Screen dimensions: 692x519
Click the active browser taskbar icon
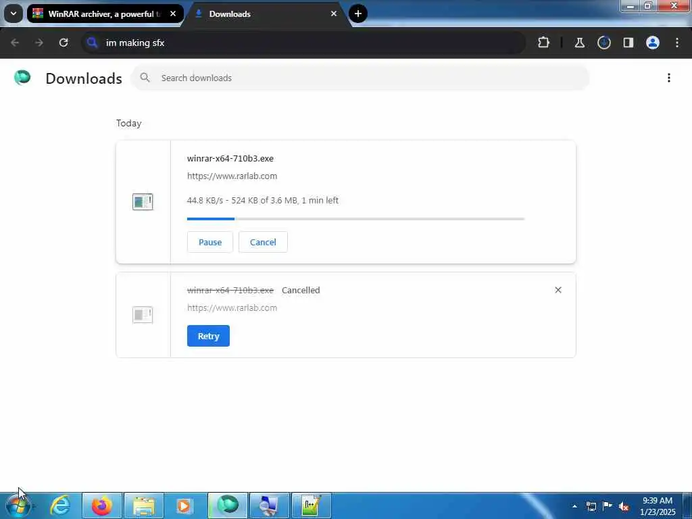click(228, 505)
